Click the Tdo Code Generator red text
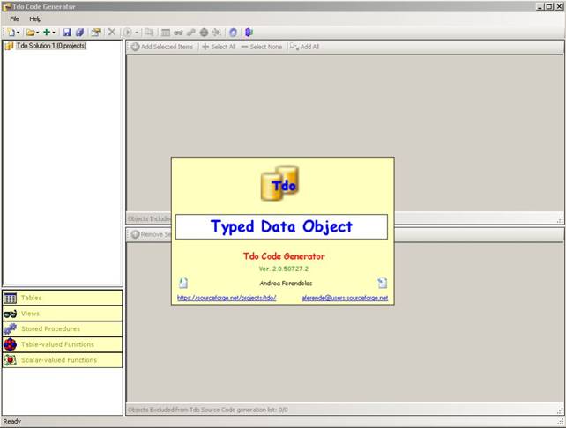The width and height of the screenshot is (566, 428). [x=284, y=256]
